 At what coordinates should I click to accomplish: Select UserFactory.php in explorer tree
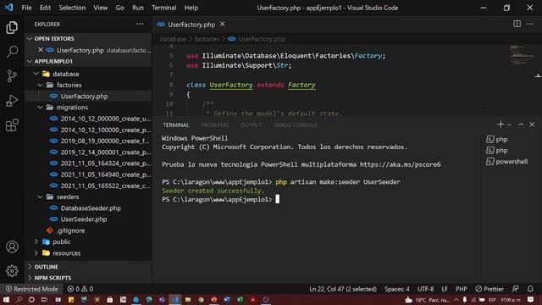[88, 96]
